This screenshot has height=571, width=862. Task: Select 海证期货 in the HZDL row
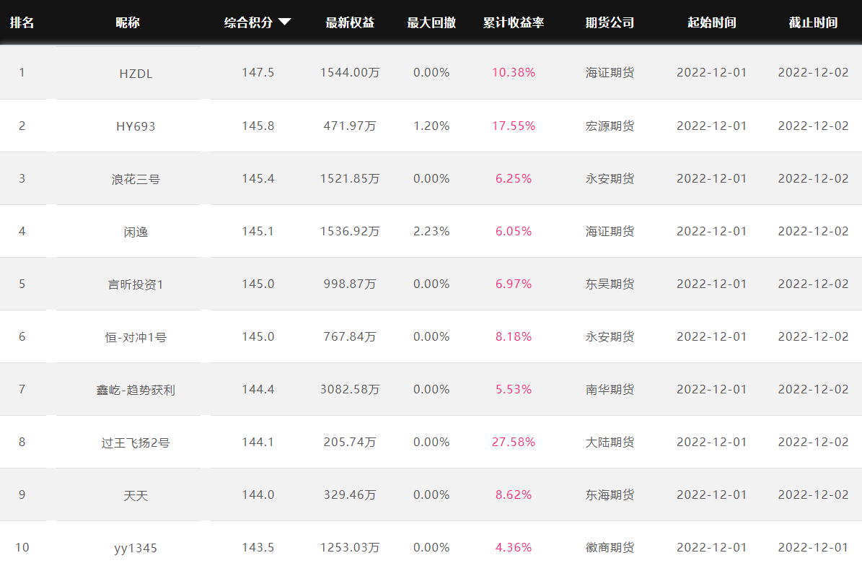(x=610, y=73)
